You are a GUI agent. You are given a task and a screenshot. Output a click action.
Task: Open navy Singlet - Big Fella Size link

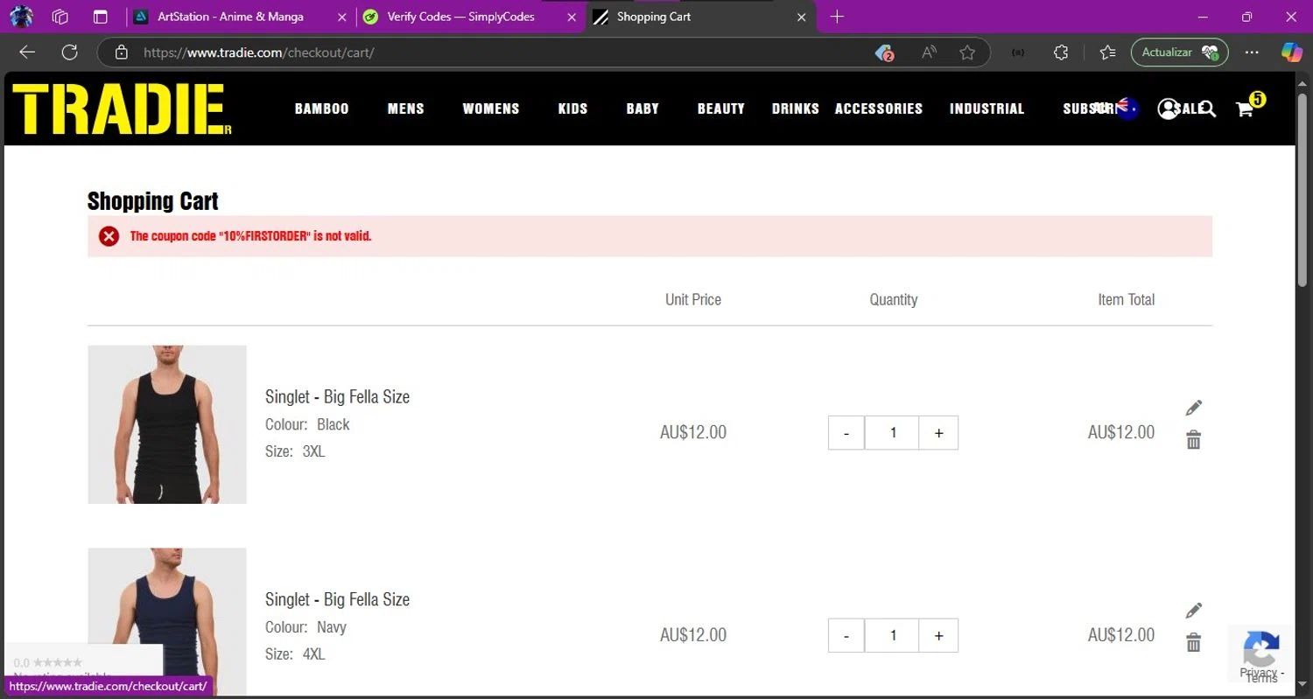[x=337, y=600]
